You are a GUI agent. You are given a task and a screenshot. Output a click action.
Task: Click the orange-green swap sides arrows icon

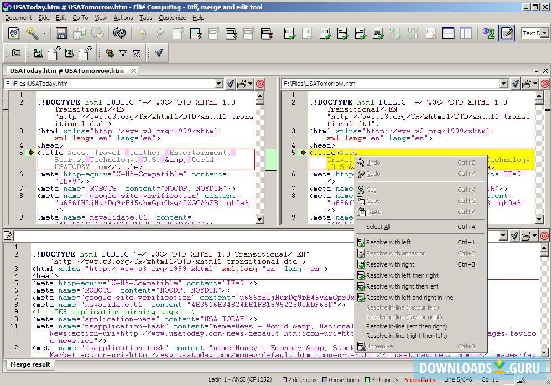point(110,53)
